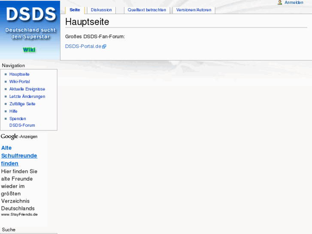Open the Alte Schulfreunde finden ad
The height and width of the screenshot is (234, 312).
(x=19, y=155)
